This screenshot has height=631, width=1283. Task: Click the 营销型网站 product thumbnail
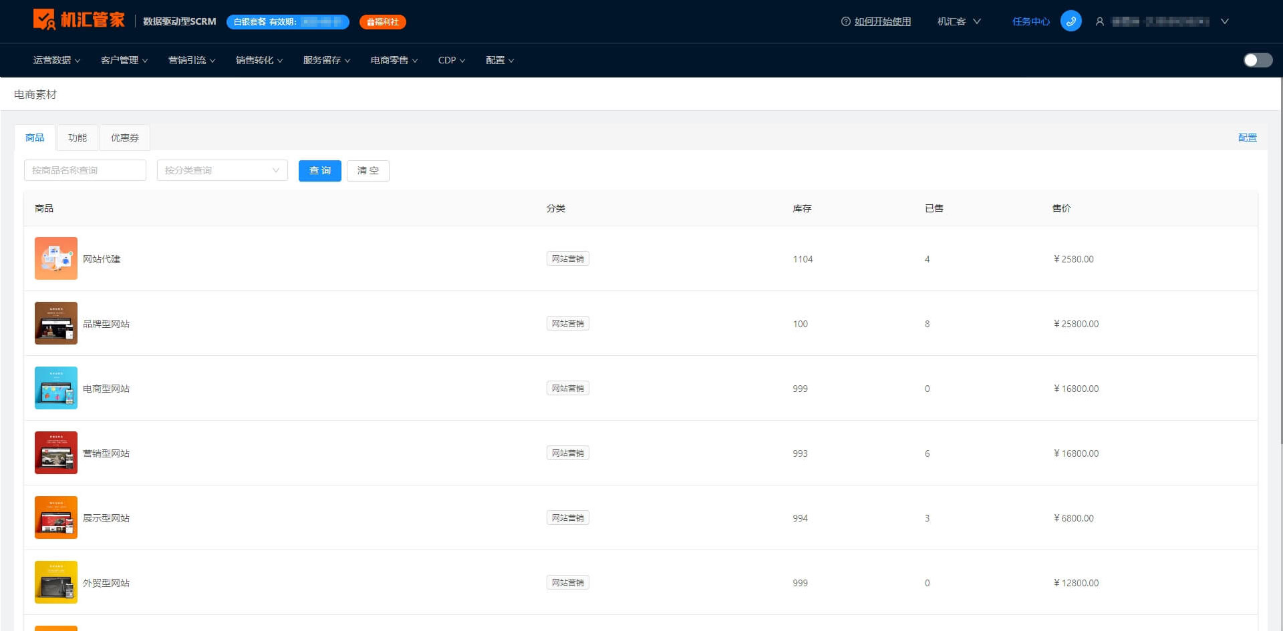tap(56, 453)
